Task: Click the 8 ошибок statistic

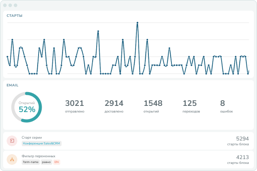Action: 226,106
